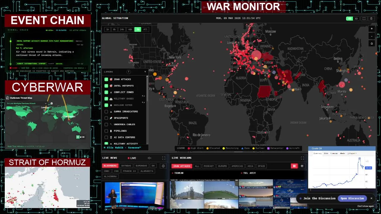Select 2D mode on the main map
The image size is (381, 214).
(x=349, y=18)
